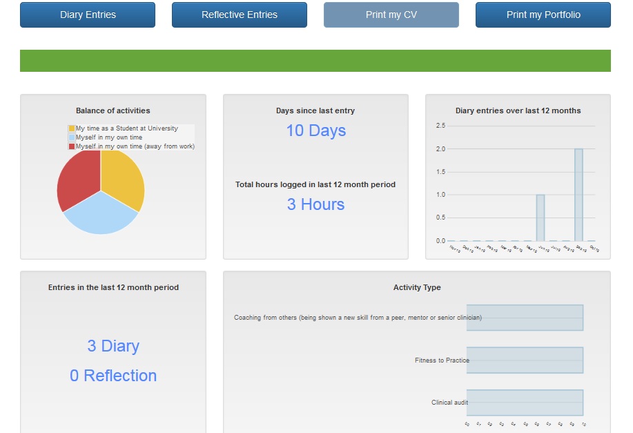Select the Fitness to Practice activity bar
Image resolution: width=633 pixels, height=433 pixels.
coord(525,360)
